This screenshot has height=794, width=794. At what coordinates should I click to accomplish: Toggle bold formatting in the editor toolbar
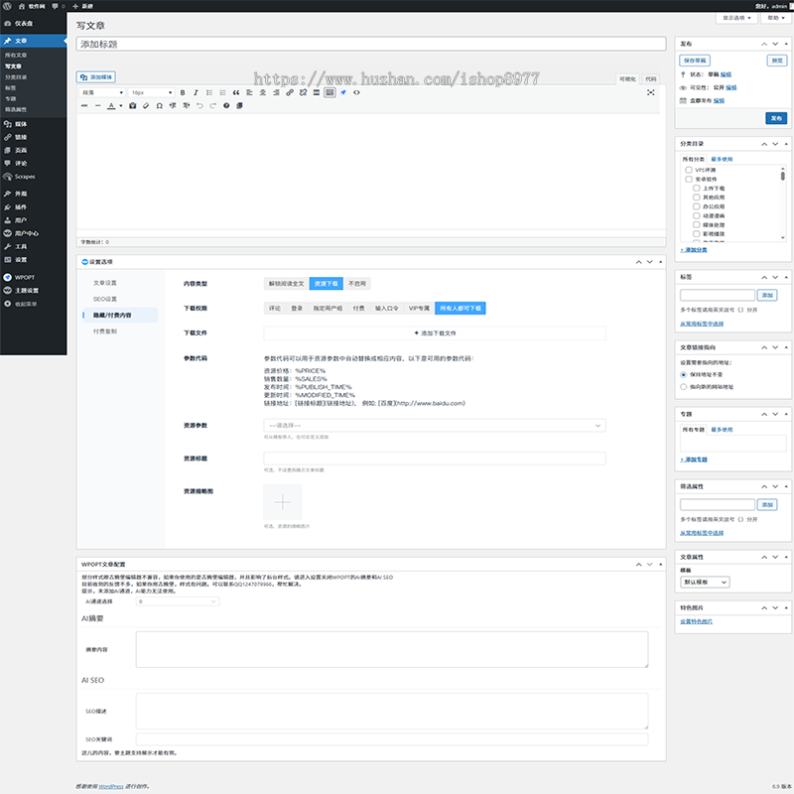coord(183,92)
